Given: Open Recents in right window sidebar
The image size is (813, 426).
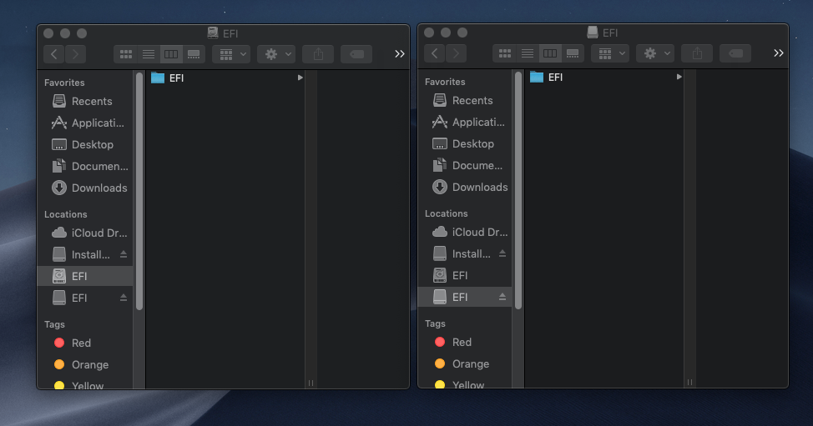Looking at the screenshot, I should tap(465, 100).
